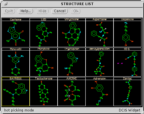Click the 'Morphine' title label
This screenshot has height=114, width=144.
click(43, 49)
